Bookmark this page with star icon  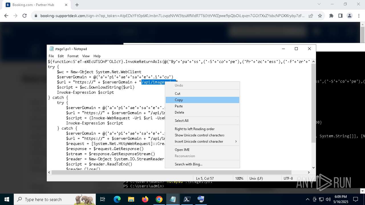point(320,16)
